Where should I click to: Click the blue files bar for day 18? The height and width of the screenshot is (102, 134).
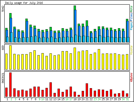(x=75, y=22)
